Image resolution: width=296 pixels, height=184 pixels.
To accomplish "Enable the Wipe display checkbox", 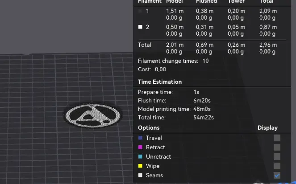I will point(277,166).
